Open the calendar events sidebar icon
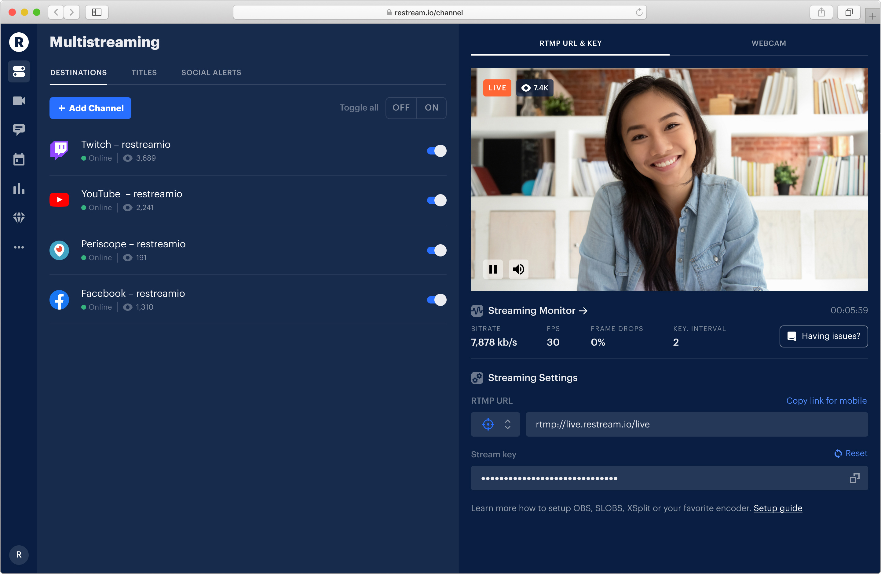881x574 pixels. tap(19, 159)
